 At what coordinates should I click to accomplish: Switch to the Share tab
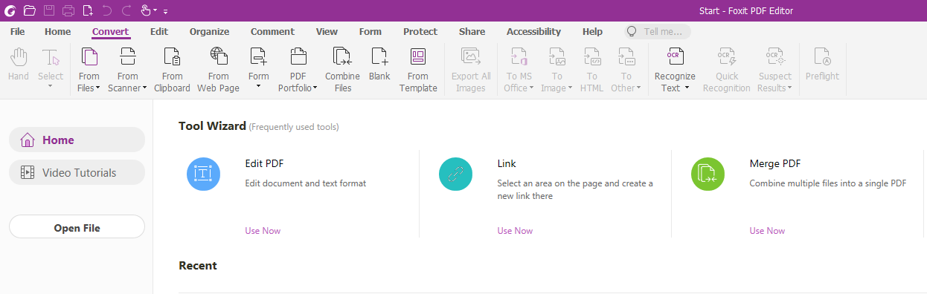point(472,32)
